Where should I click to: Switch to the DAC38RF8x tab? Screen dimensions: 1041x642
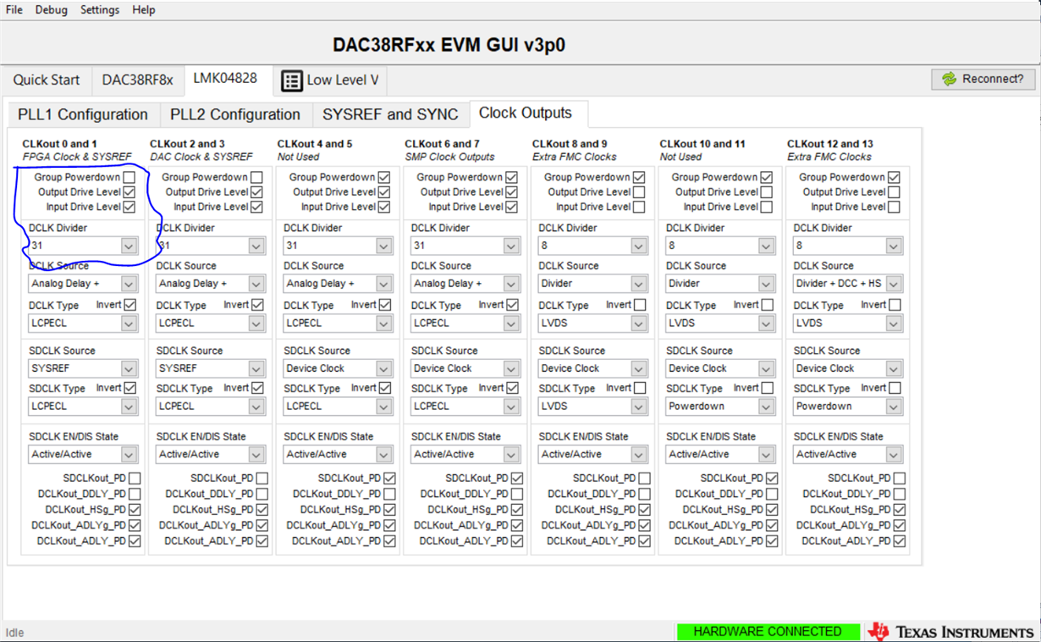[137, 80]
